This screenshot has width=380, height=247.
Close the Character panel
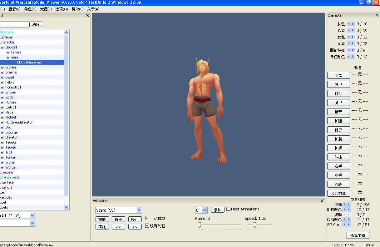(377, 15)
